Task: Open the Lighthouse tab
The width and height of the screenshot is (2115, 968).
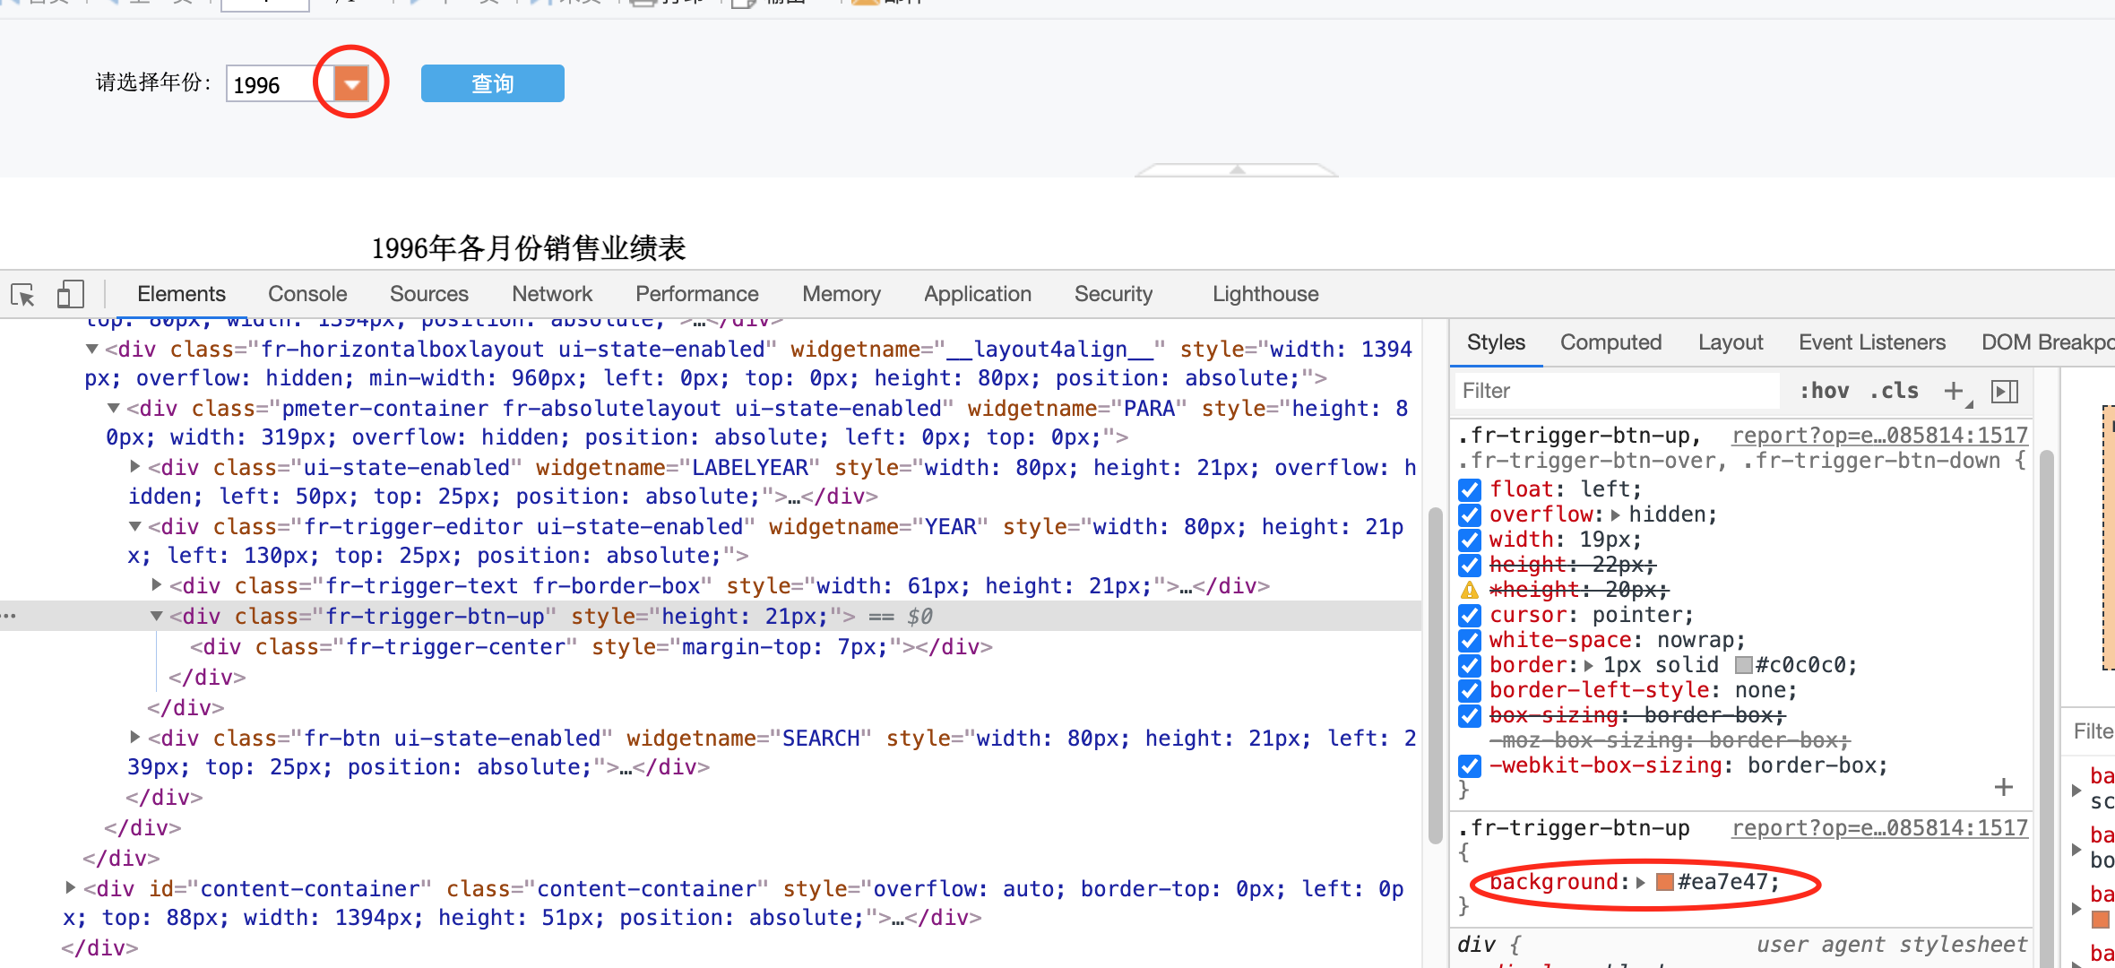Action: pyautogui.click(x=1265, y=294)
